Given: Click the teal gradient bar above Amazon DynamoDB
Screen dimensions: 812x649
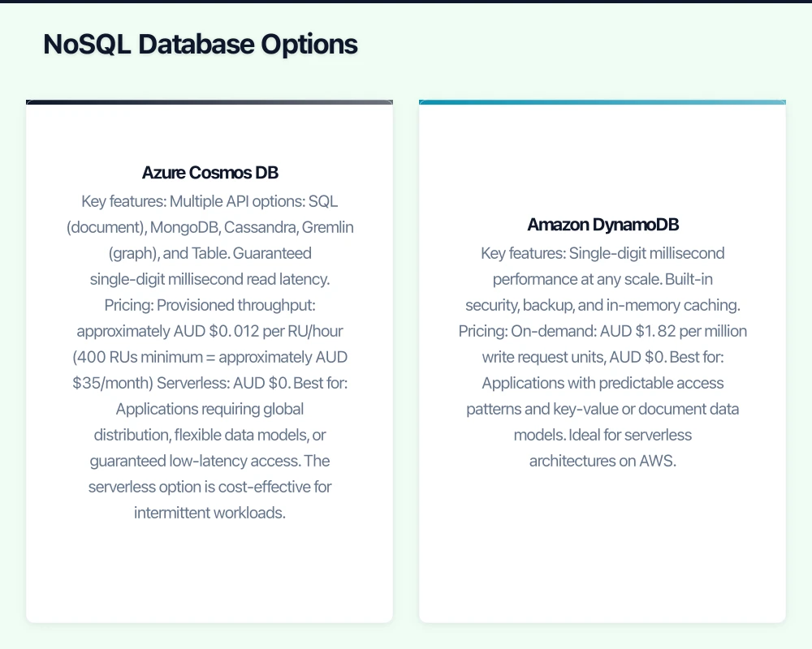Looking at the screenshot, I should (x=603, y=102).
